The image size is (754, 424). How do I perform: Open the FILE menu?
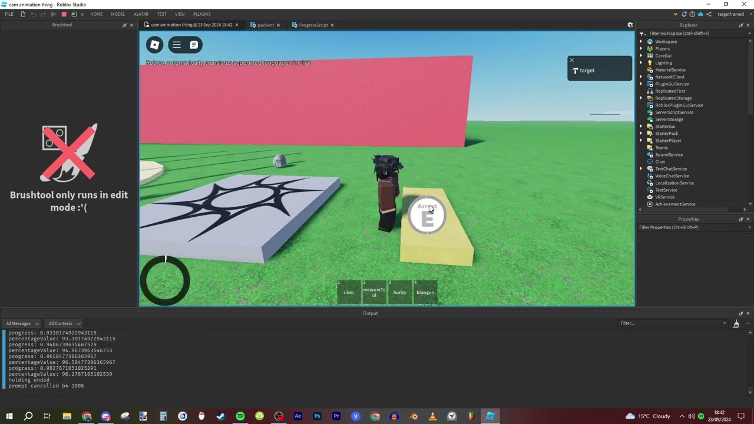9,14
